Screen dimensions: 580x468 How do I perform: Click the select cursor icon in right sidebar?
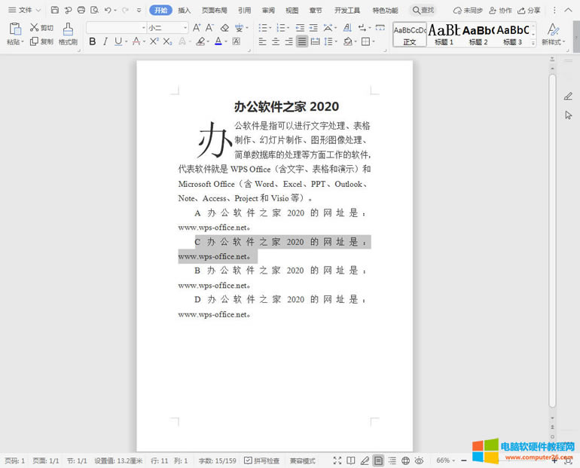(568, 115)
